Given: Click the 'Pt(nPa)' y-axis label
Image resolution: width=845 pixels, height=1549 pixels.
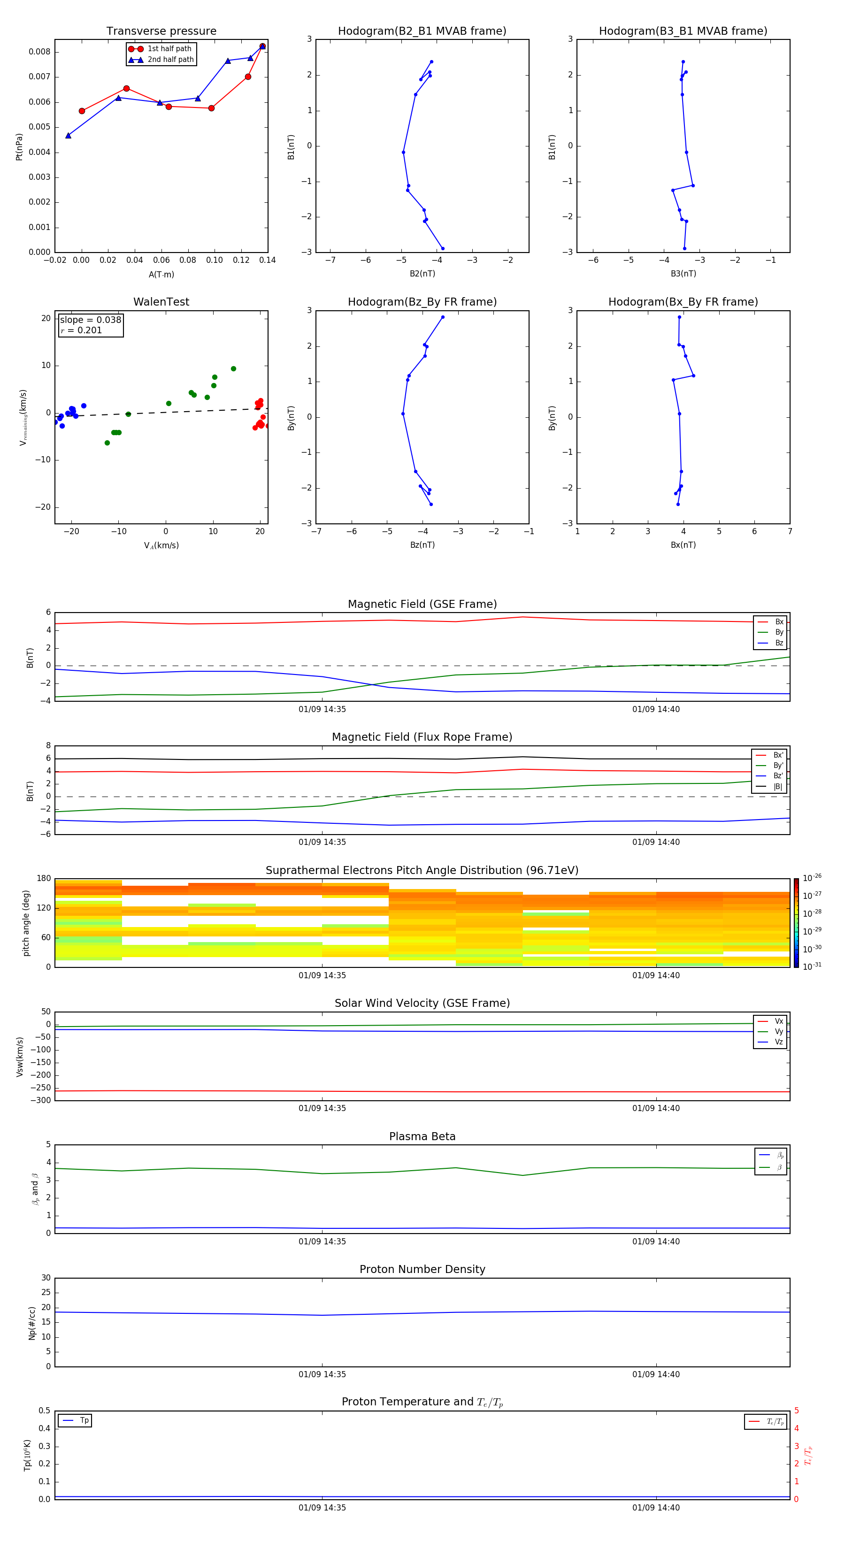Looking at the screenshot, I should click(x=19, y=146).
